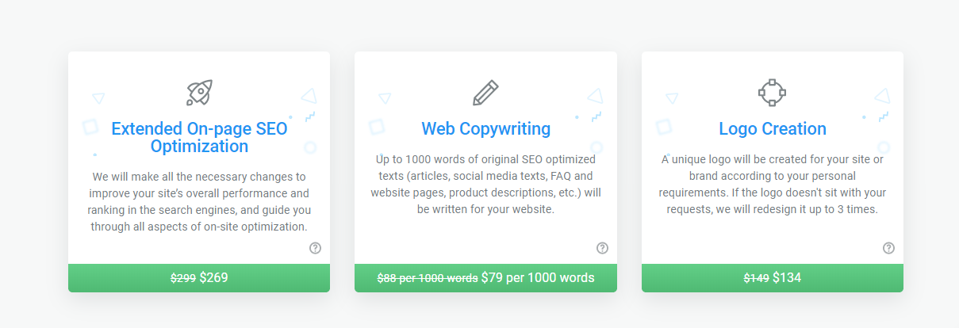Click the pencil icon above Web Copywriting
The image size is (959, 328).
click(x=485, y=93)
